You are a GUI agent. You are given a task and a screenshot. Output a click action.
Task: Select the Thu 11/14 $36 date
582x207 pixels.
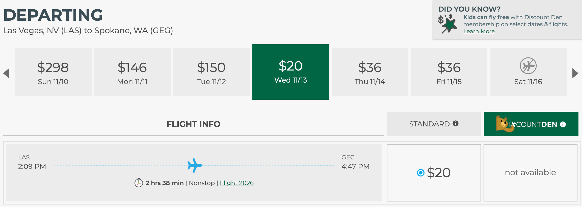pyautogui.click(x=370, y=72)
